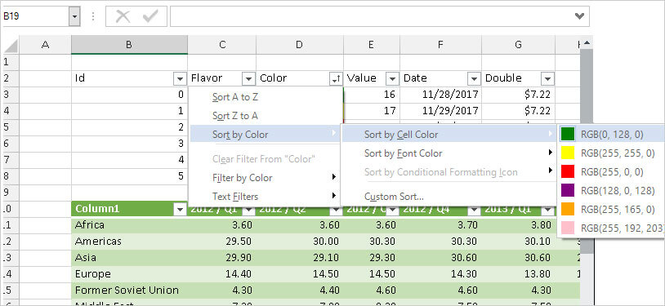Click the Former Soviet Union 4.40 cell
The height and width of the screenshot is (306, 665).
pos(300,290)
